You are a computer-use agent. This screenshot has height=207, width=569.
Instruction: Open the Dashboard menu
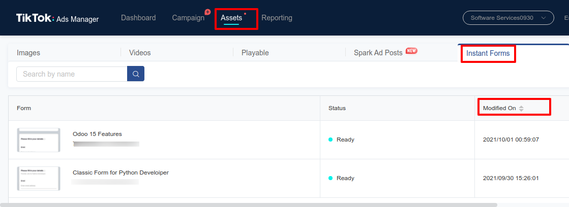pos(138,18)
